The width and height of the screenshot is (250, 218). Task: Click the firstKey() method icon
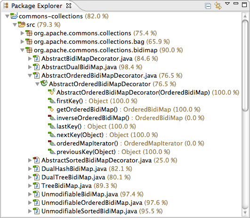point(51,100)
